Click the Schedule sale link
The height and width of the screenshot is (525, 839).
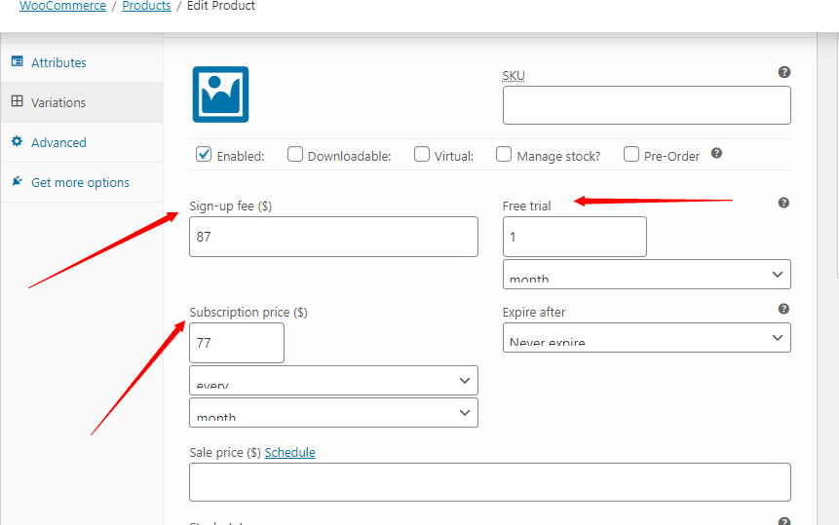(x=289, y=452)
